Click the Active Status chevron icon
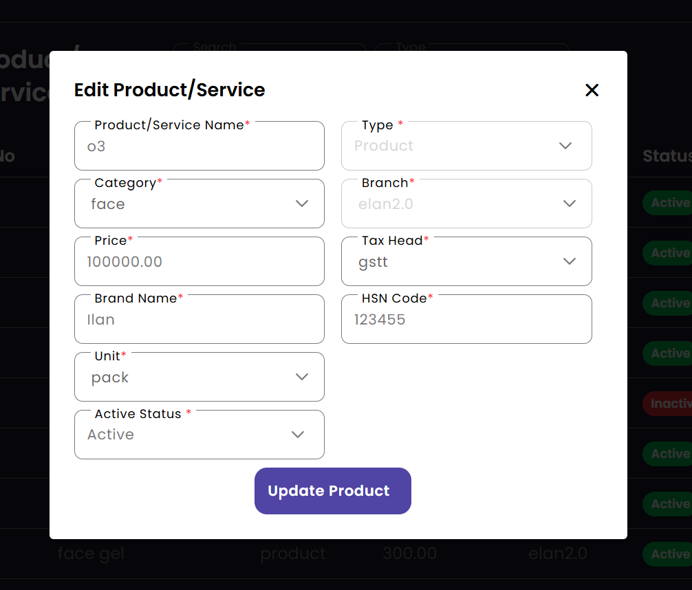 click(298, 435)
